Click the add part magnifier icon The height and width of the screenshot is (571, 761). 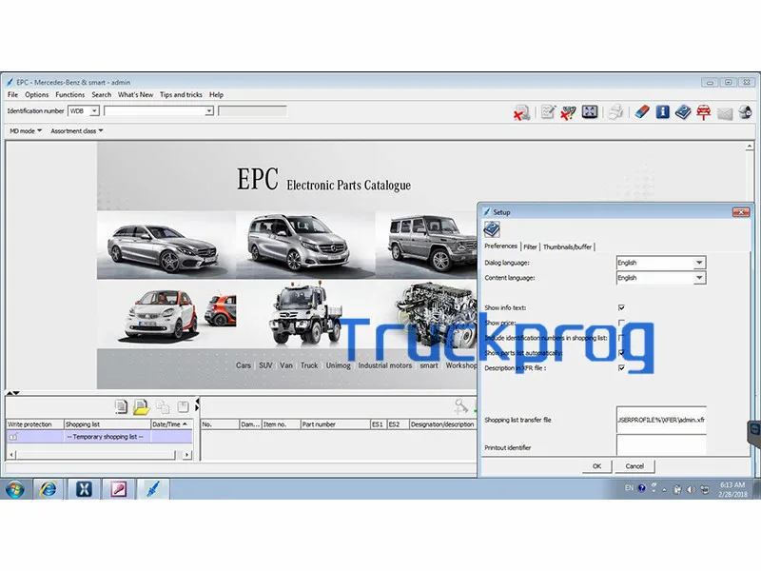pyautogui.click(x=461, y=406)
